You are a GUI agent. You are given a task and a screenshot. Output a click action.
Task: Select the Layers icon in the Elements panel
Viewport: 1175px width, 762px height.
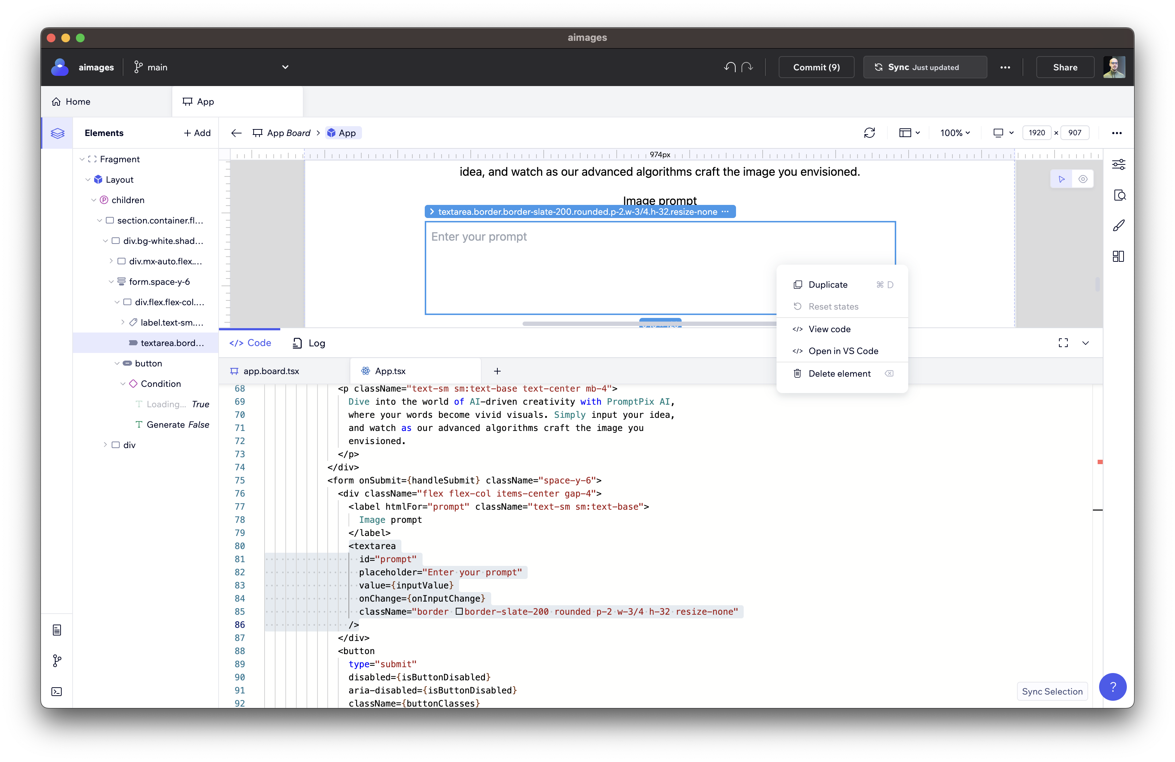click(57, 133)
